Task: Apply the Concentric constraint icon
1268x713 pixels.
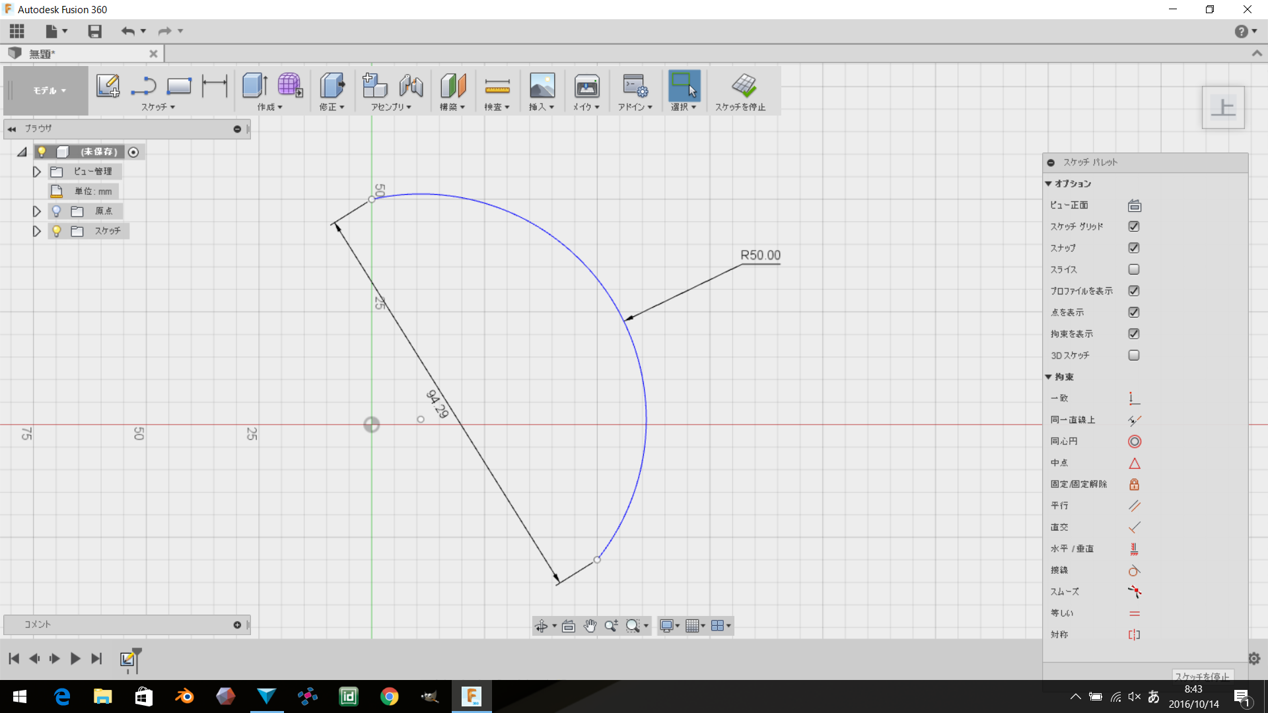Action: tap(1134, 442)
